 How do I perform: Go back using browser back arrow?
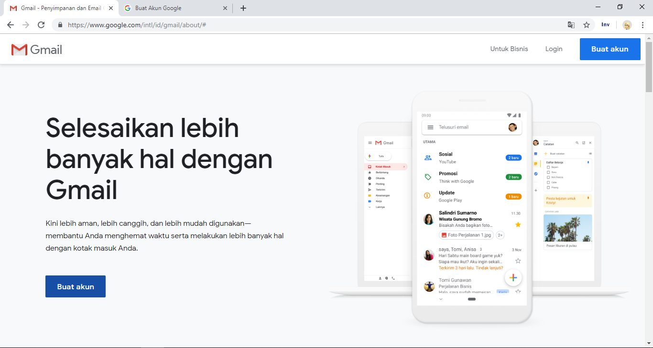11,25
